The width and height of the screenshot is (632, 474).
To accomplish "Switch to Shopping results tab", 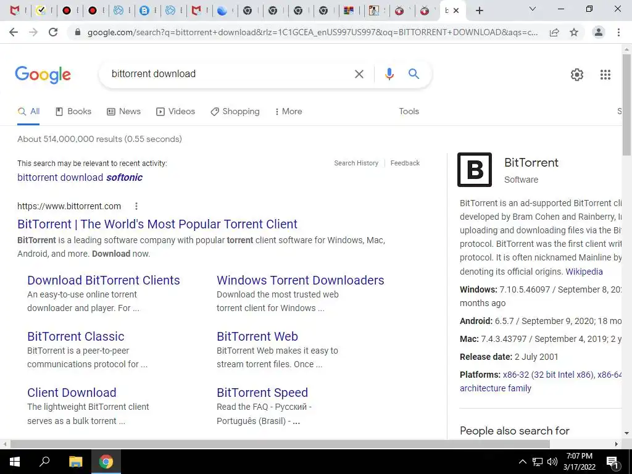I will tap(235, 112).
